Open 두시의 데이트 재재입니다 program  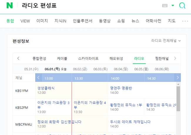(130, 122)
